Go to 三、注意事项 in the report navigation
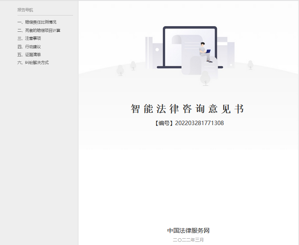This screenshot has width=299, height=245. [x=29, y=39]
